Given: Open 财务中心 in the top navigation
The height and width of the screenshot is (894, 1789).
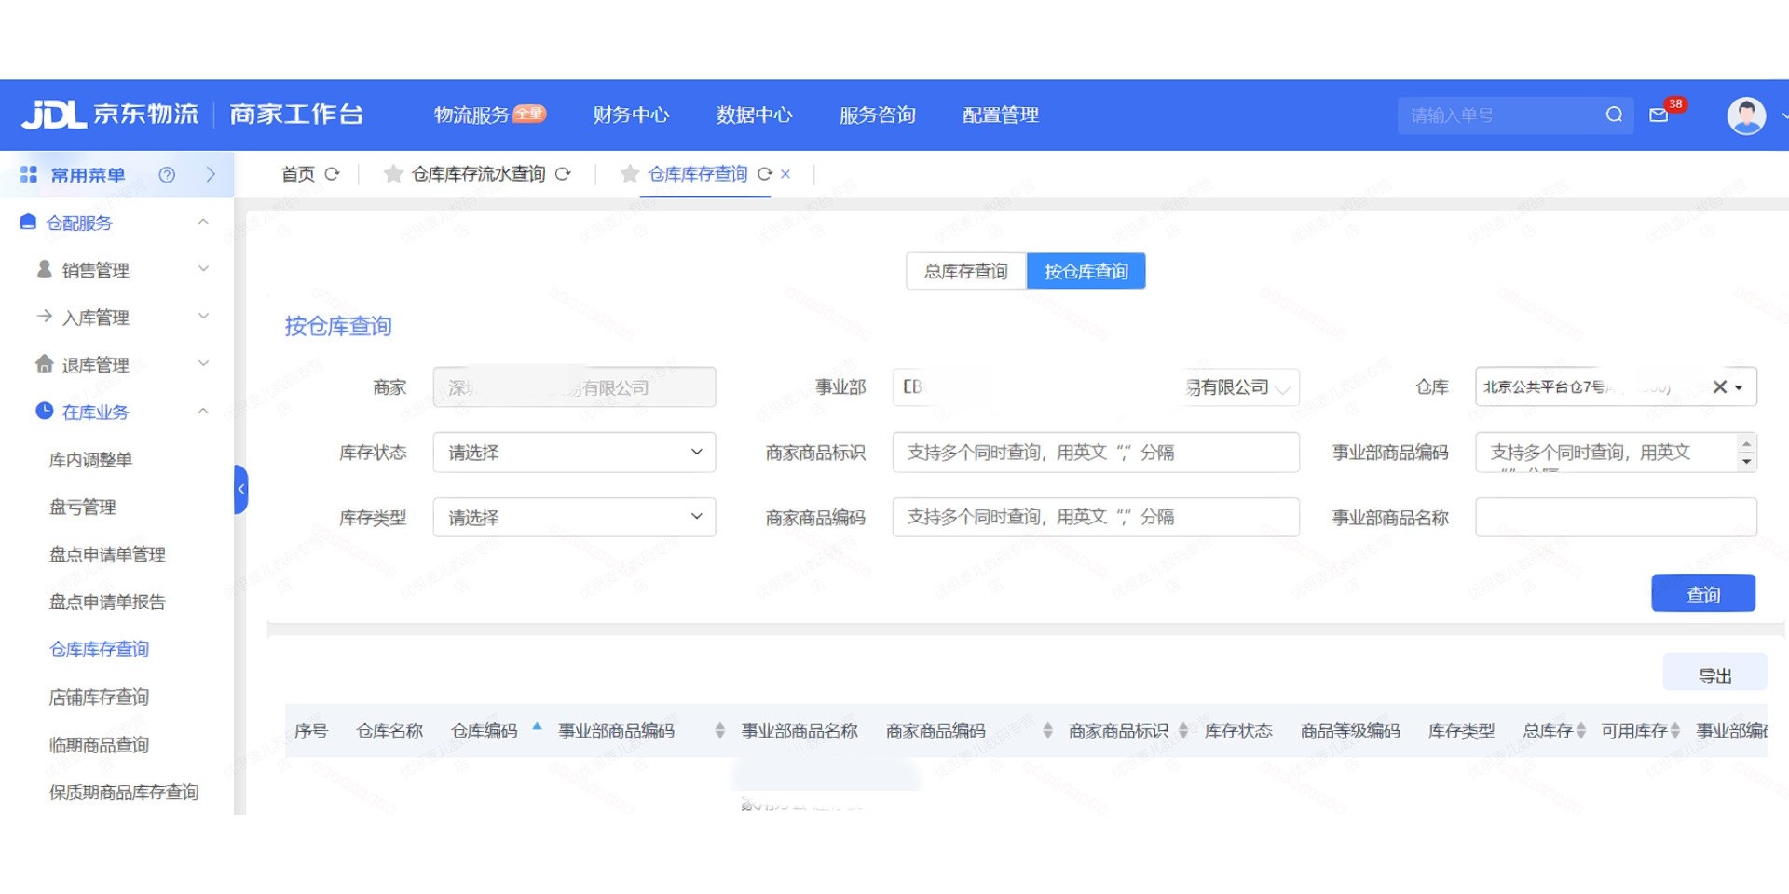Looking at the screenshot, I should pos(631,115).
